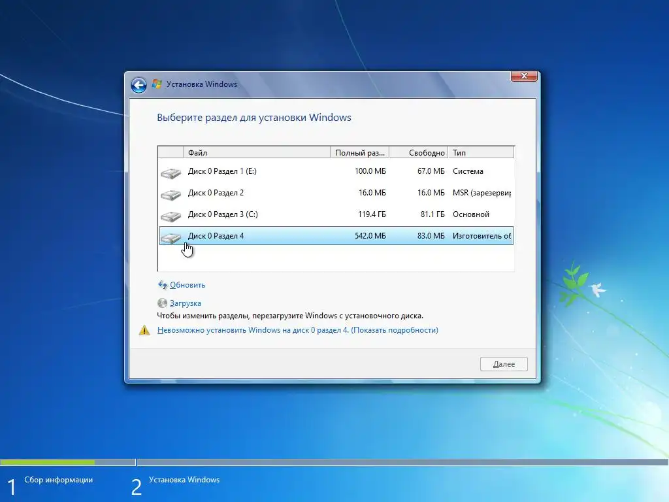Image resolution: width=669 pixels, height=502 pixels.
Task: Sort by the Полный раз... column header
Action: 360,152
